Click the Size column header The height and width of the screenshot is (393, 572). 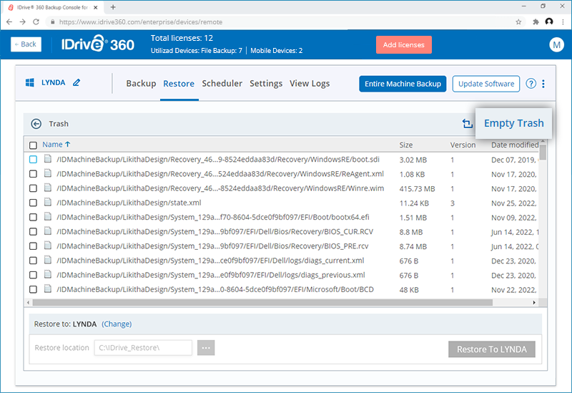406,145
